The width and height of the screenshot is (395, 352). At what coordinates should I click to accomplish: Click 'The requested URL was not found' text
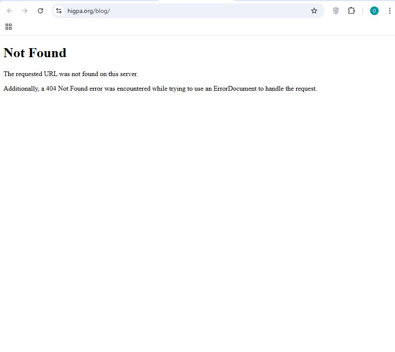(x=71, y=74)
